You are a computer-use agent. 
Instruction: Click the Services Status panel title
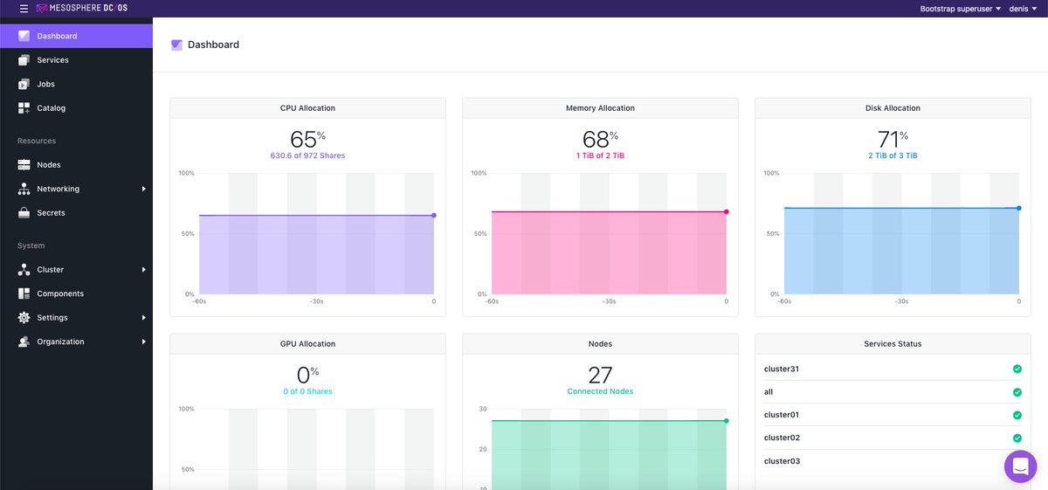pyautogui.click(x=893, y=344)
